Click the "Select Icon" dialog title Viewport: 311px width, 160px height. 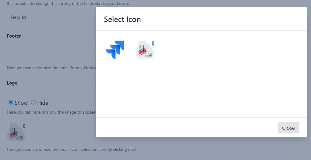(122, 19)
